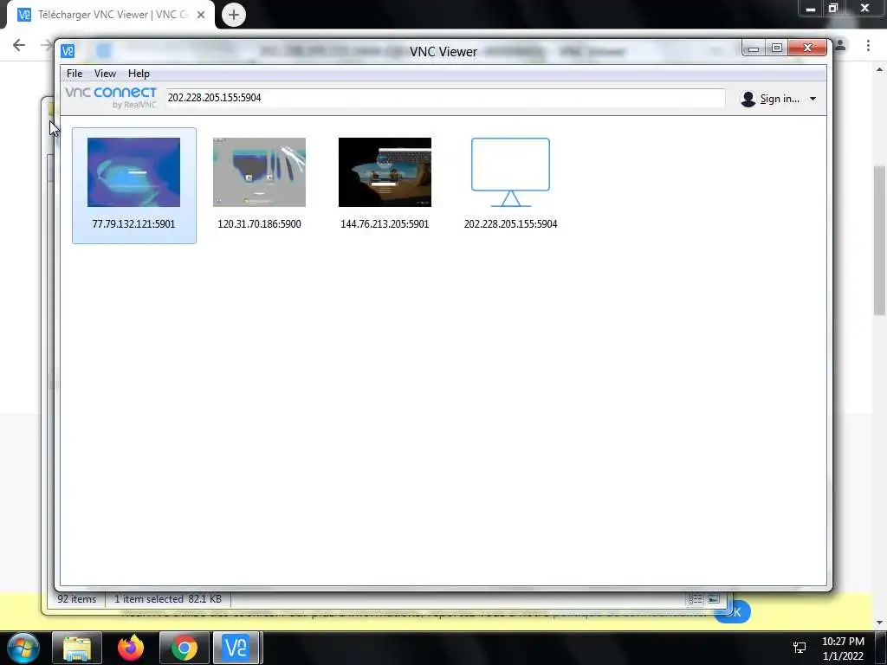This screenshot has width=887, height=665.
Task: Expand the Sign in dropdown arrow
Action: click(x=813, y=99)
